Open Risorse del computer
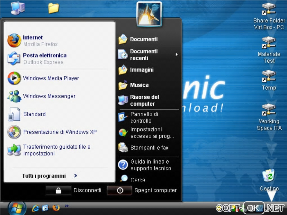 click(144, 100)
